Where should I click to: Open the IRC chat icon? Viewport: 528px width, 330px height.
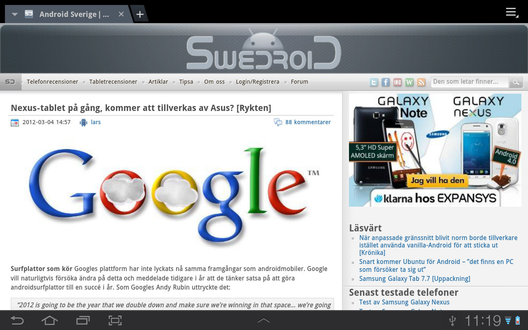tap(398, 82)
